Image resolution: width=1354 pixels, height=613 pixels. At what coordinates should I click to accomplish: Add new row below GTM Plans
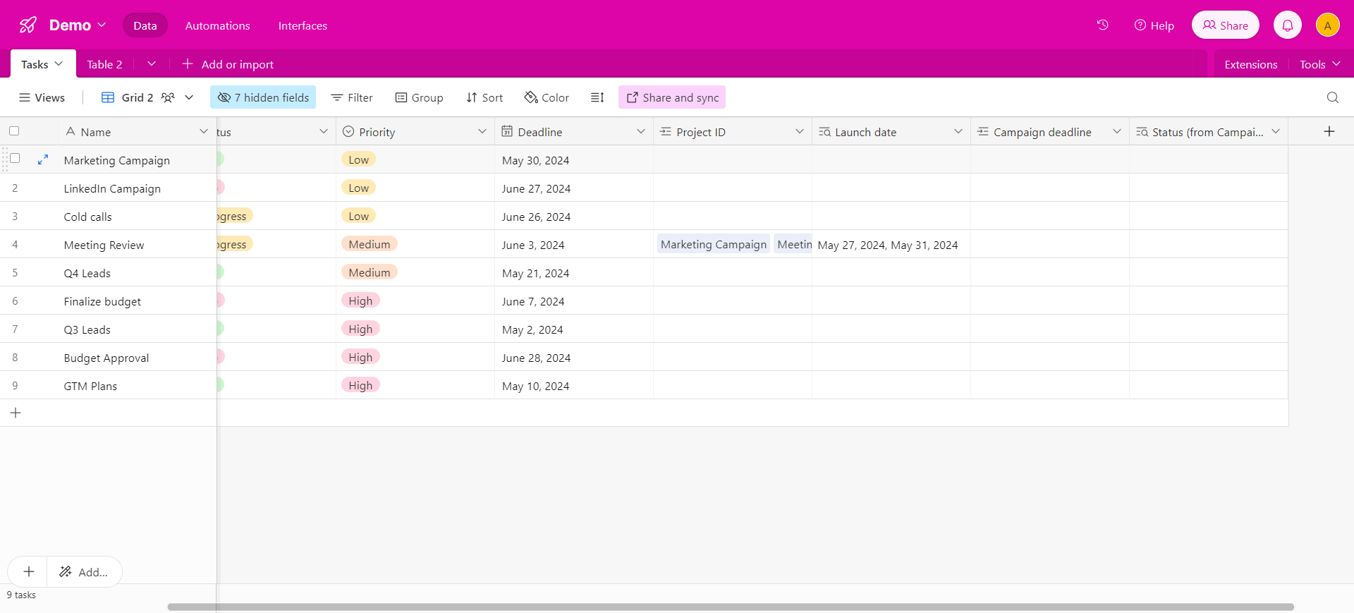[16, 413]
